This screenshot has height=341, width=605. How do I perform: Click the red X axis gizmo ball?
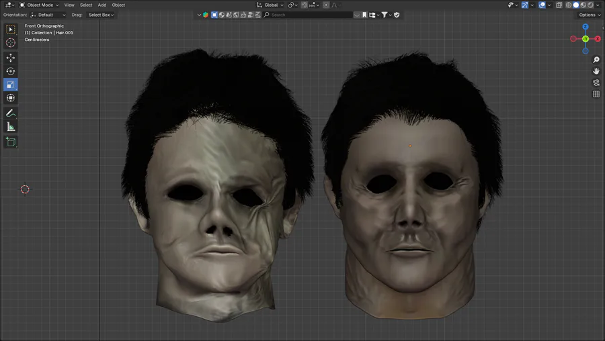pyautogui.click(x=598, y=39)
